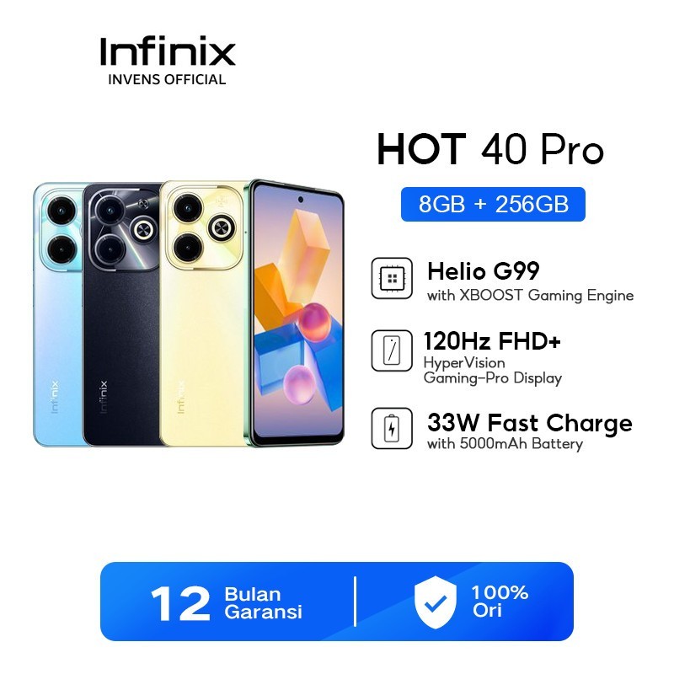Click the XBOOST Gaming Engine subtitle
Screen dimensions: 674x674
pos(531,296)
